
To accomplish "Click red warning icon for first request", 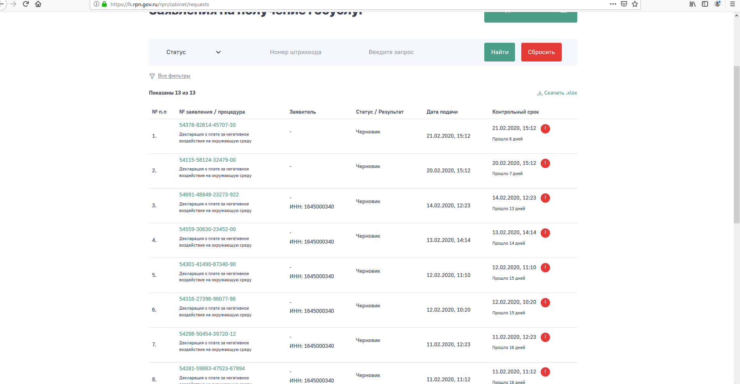I will coord(545,129).
